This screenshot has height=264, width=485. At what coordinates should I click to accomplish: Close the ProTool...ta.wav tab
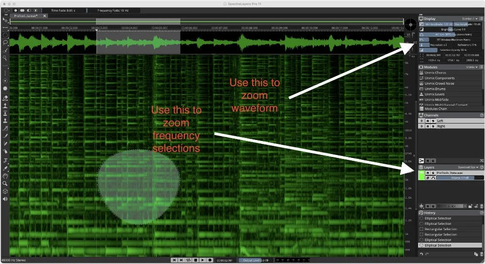(45, 16)
